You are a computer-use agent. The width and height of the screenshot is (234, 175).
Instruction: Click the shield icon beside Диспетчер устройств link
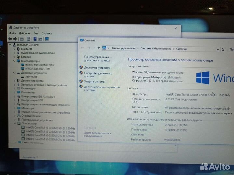point(81,67)
